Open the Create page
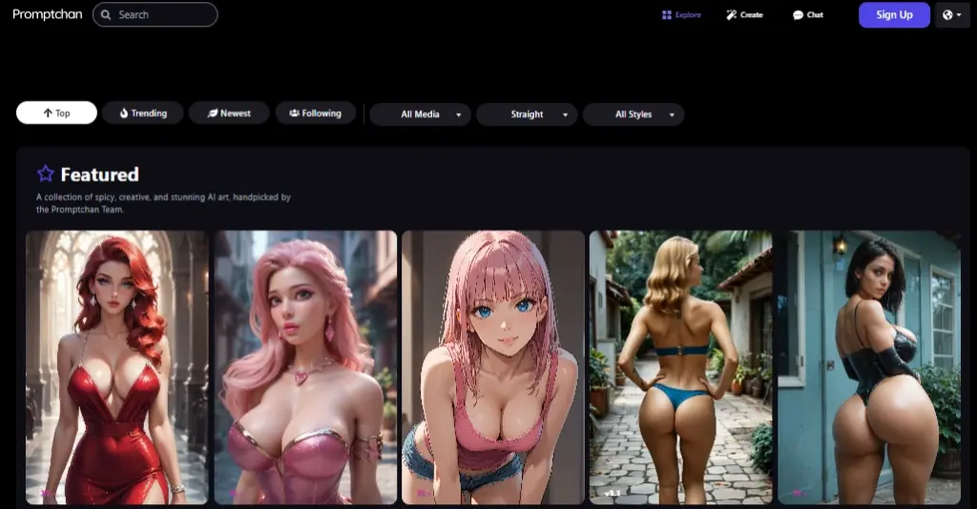The height and width of the screenshot is (509, 977). pyautogui.click(x=744, y=15)
